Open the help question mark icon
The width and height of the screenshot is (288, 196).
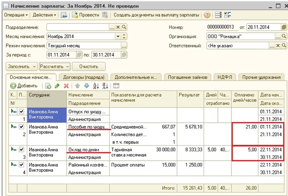tap(207, 15)
